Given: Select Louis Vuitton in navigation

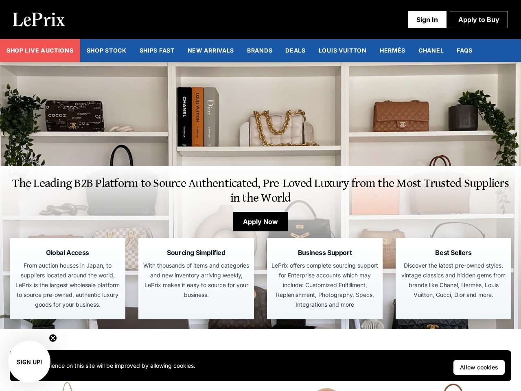Looking at the screenshot, I should (342, 51).
